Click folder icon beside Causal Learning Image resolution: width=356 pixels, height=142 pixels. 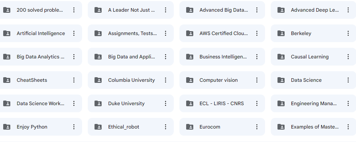click(x=281, y=57)
